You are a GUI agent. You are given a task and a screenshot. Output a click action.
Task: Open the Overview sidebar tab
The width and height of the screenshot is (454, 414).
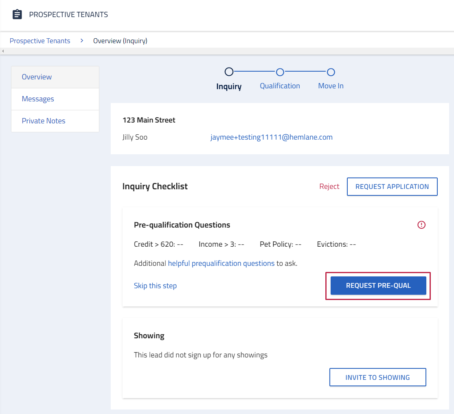pos(37,77)
